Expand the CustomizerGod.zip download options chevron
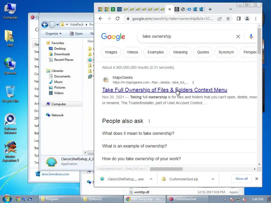This screenshot has height=203, width=271. tap(213, 179)
